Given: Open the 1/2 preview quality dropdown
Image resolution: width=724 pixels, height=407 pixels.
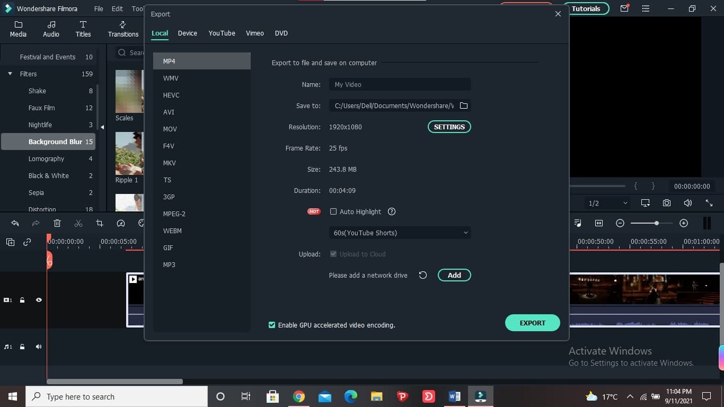Looking at the screenshot, I should tap(607, 203).
